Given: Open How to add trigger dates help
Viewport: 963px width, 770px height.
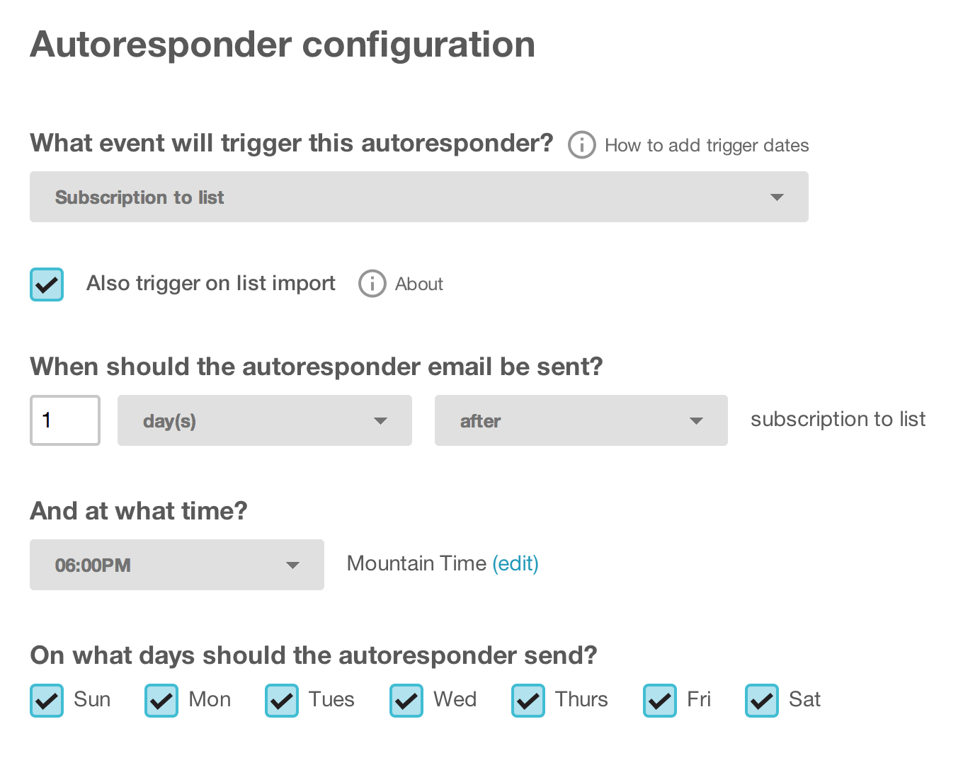Looking at the screenshot, I should 706,145.
